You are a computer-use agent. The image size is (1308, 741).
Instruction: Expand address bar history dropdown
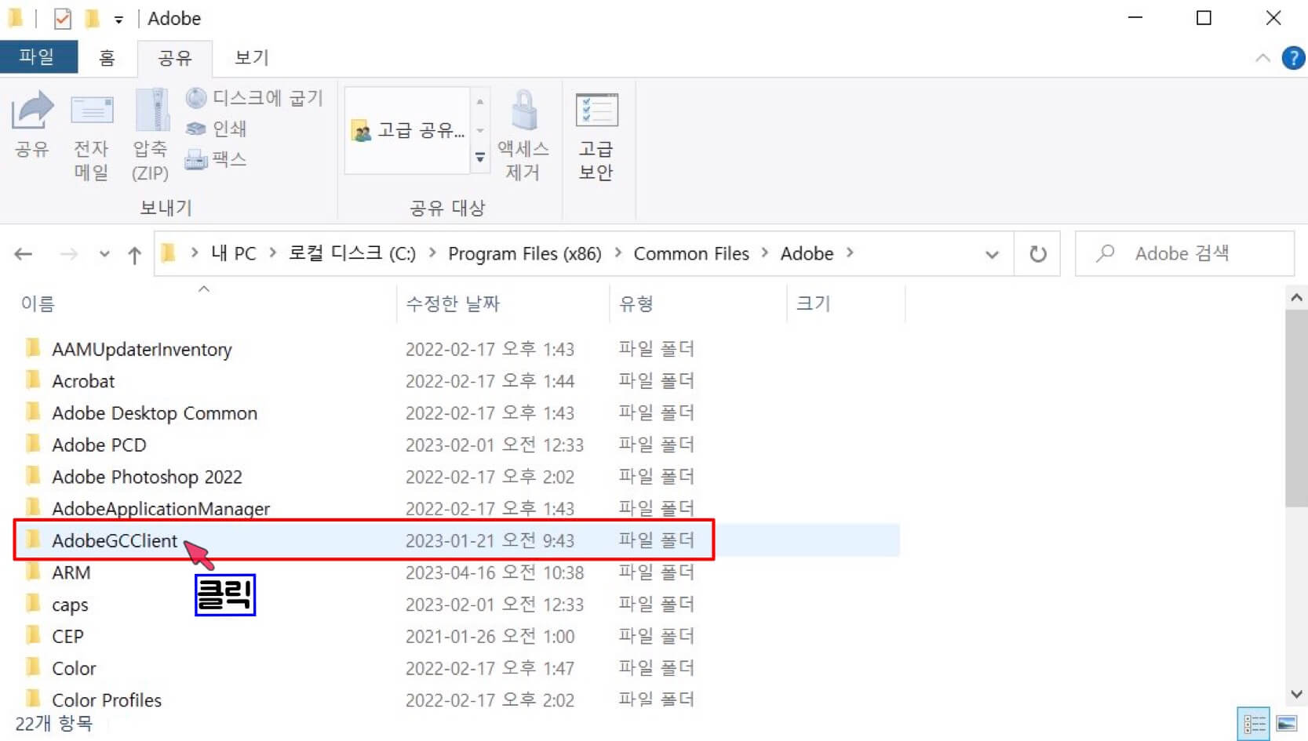(993, 254)
